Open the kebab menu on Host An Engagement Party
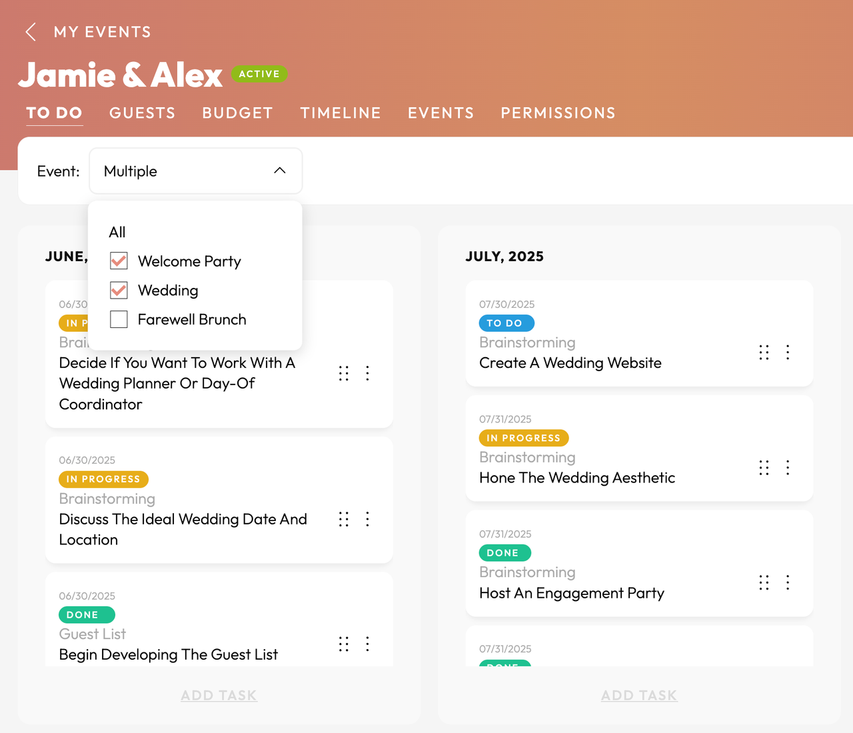This screenshot has width=853, height=733. point(788,582)
